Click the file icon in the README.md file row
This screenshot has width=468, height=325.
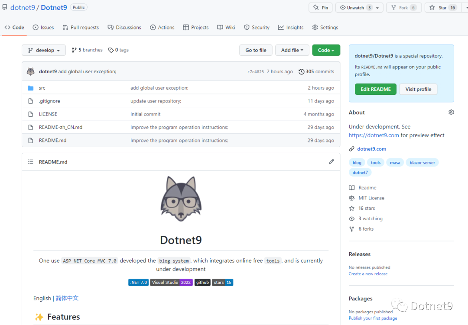click(x=30, y=141)
